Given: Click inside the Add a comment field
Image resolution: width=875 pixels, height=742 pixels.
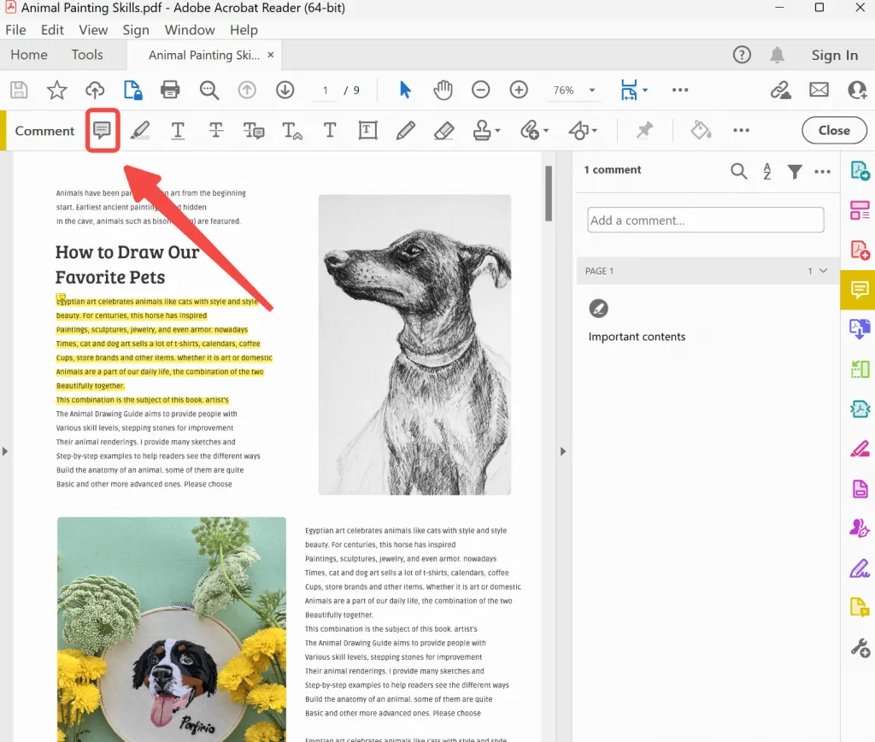Looking at the screenshot, I should (705, 220).
